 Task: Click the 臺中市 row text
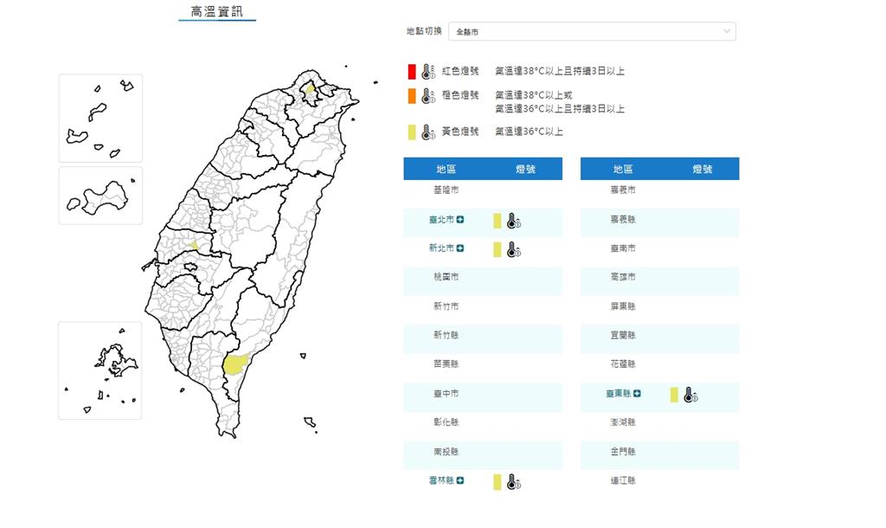pos(446,394)
